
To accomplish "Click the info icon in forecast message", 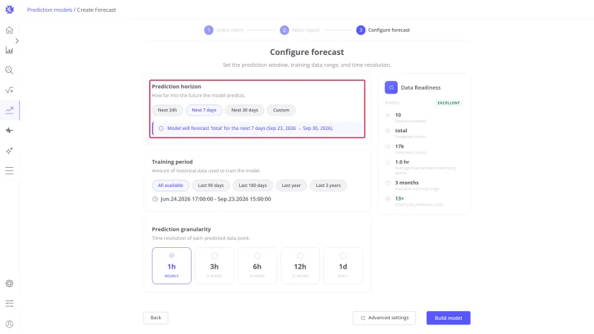I will 161,128.
